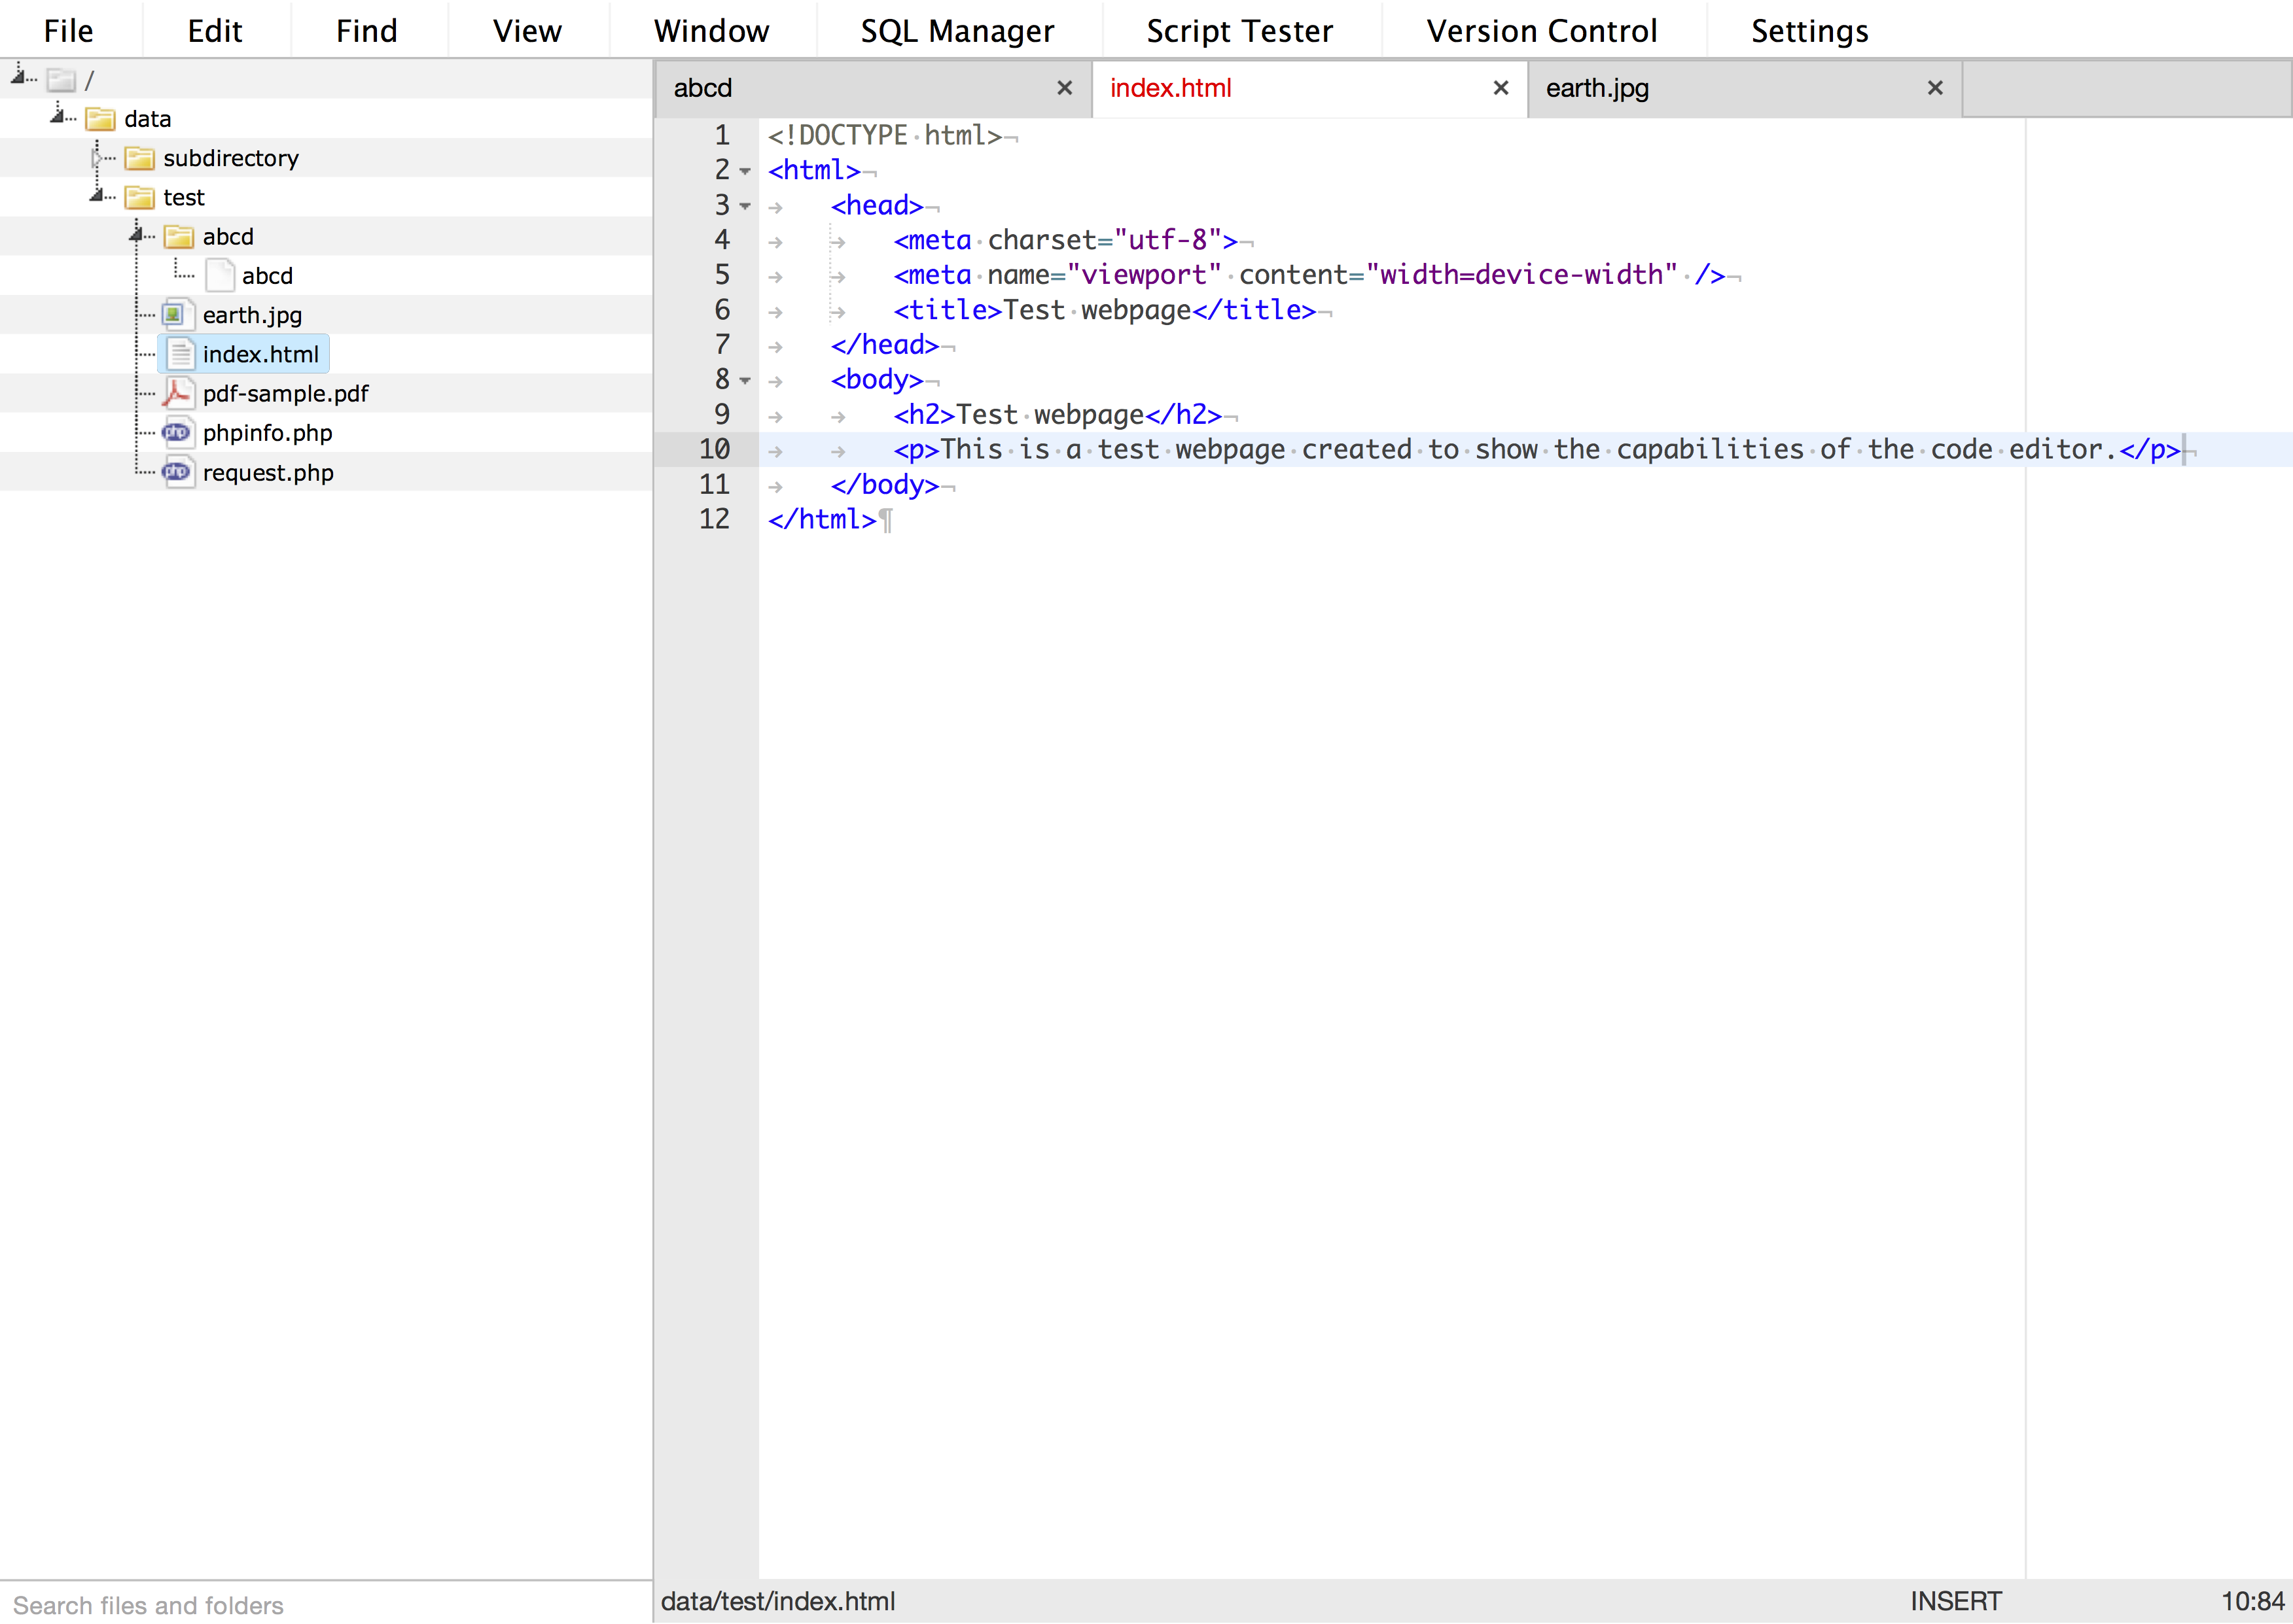The image size is (2293, 1624).
Task: Click the phpinfo.php PHP file icon
Action: coord(177,432)
